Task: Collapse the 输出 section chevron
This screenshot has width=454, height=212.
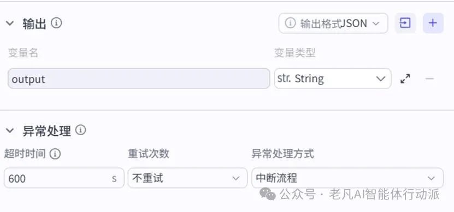Action: click(10, 23)
